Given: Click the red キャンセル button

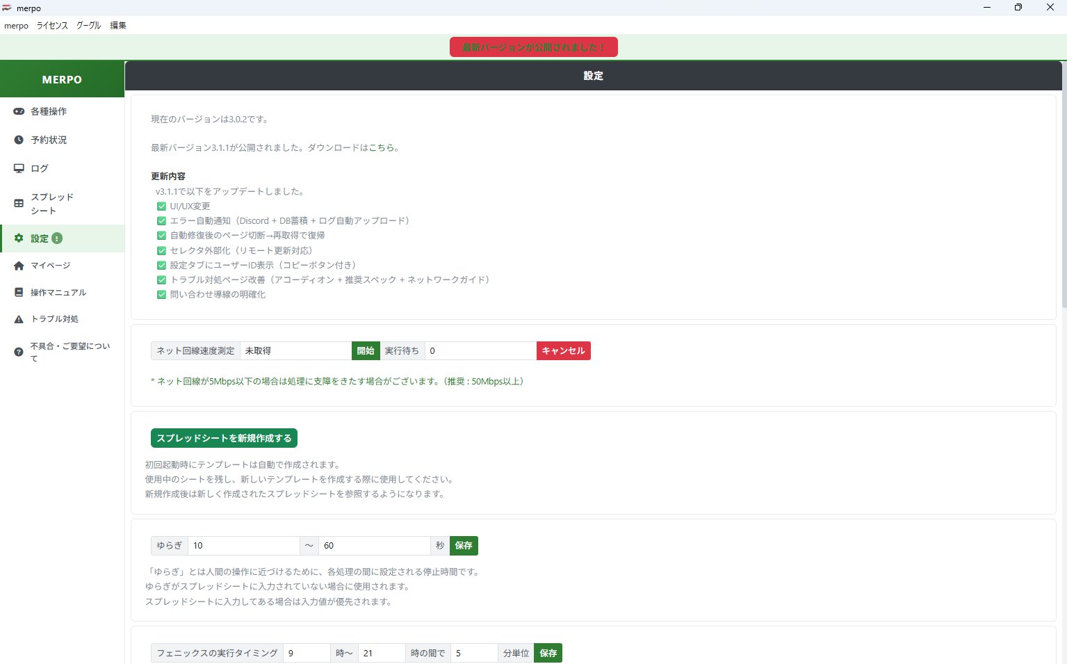Looking at the screenshot, I should click(563, 351).
